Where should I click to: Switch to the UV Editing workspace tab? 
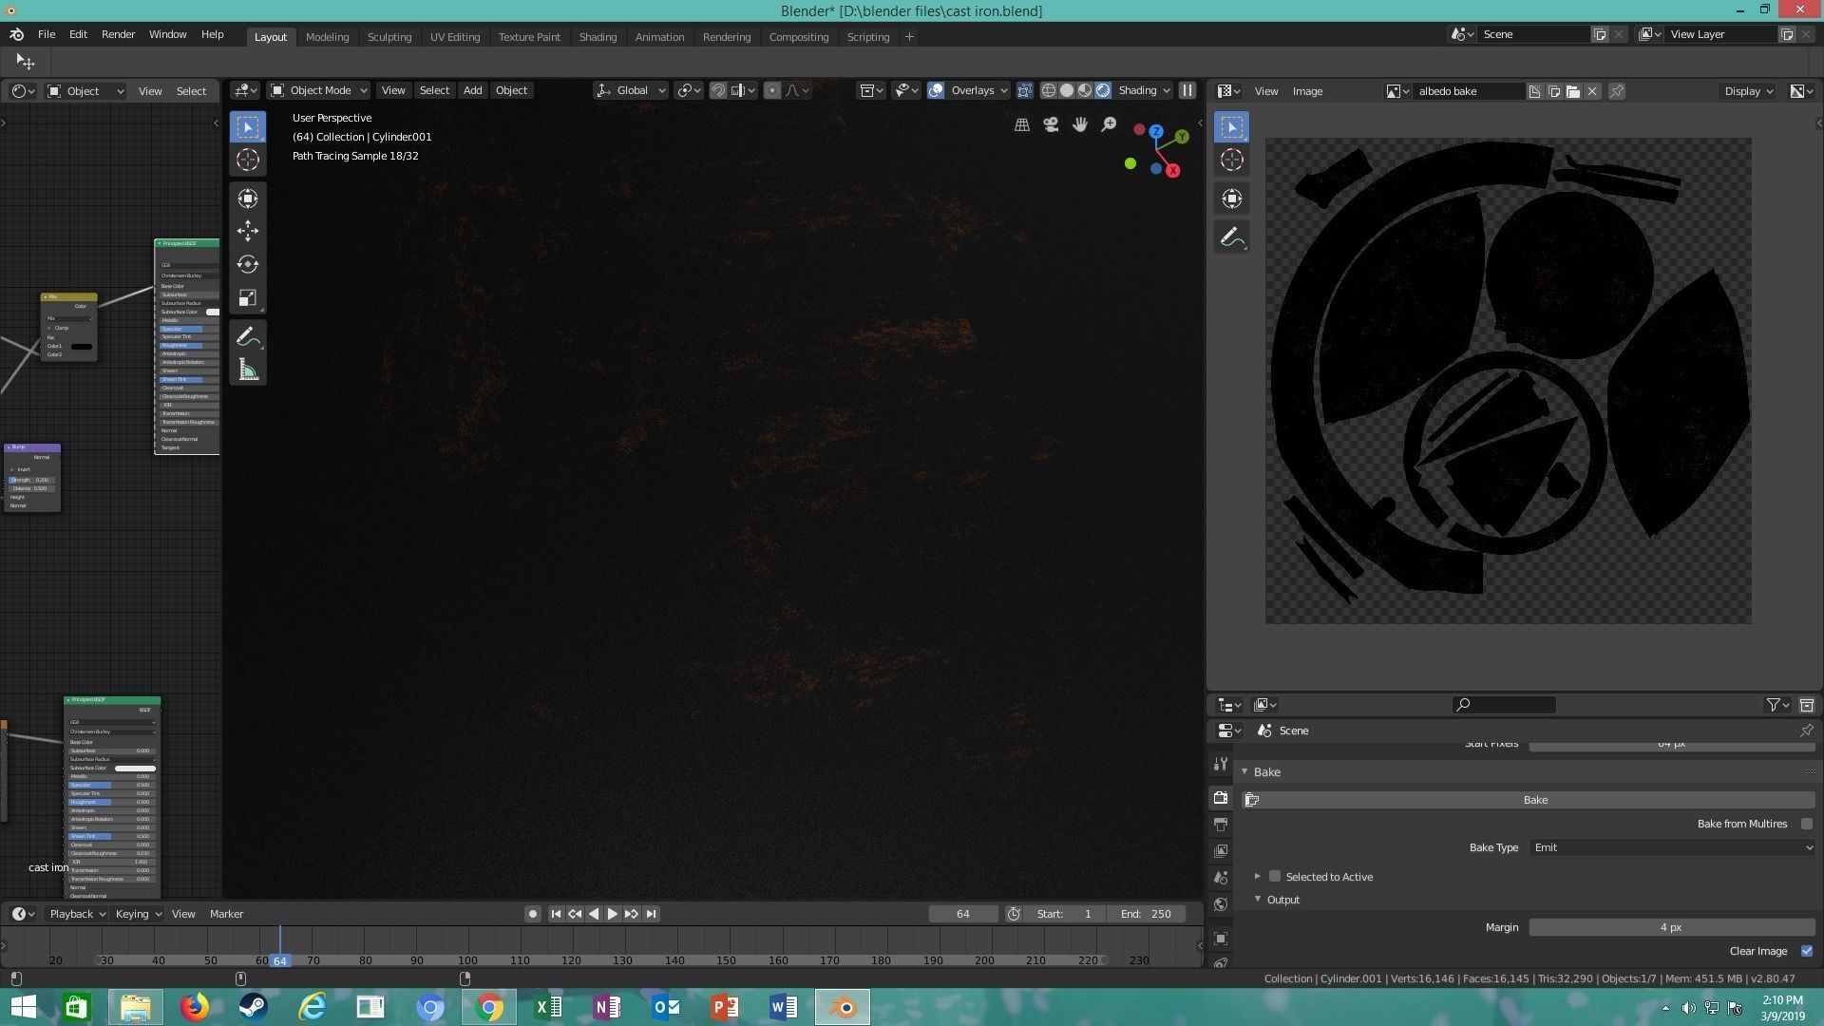(455, 37)
